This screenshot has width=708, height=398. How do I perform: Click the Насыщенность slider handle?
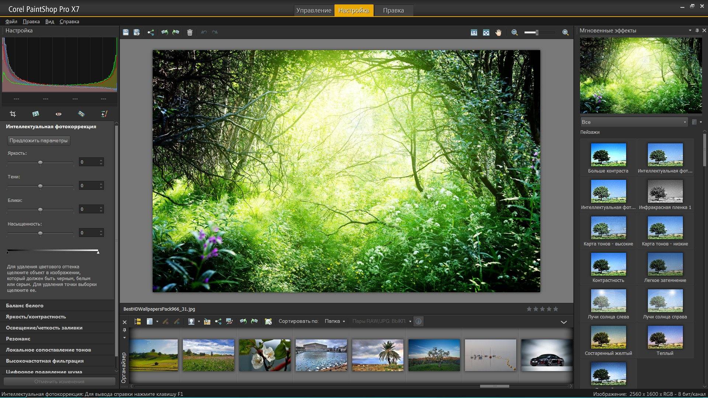(x=40, y=233)
